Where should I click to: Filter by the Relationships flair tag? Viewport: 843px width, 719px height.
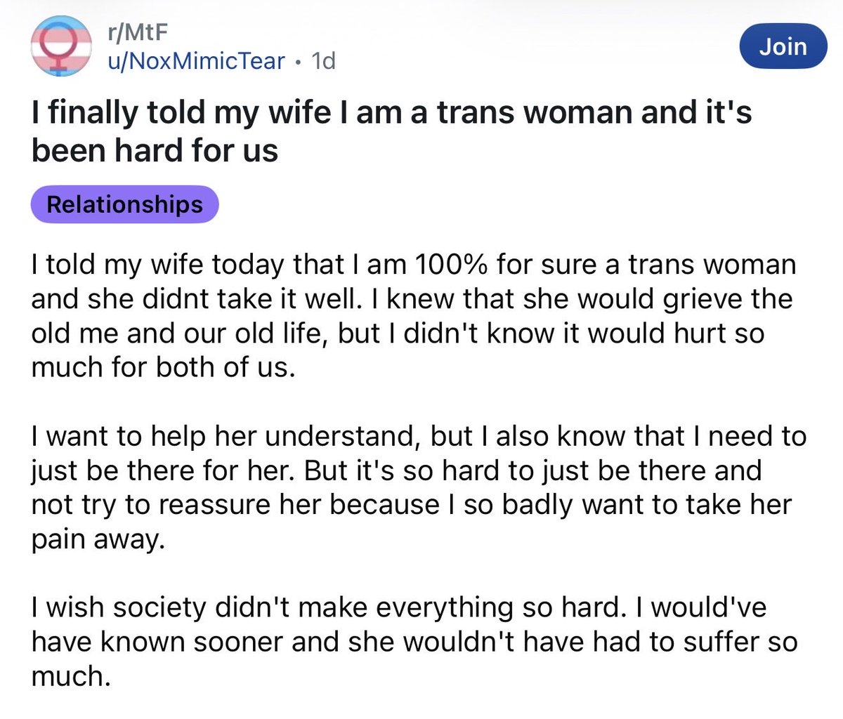click(125, 204)
